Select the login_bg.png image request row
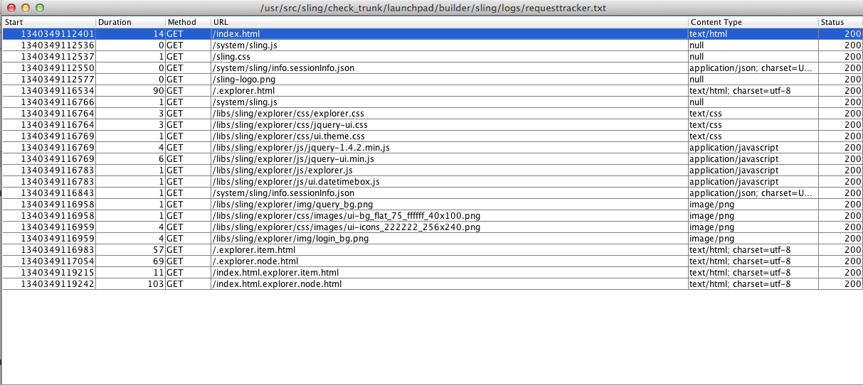Viewport: 863px width, 385px height. 448,238
